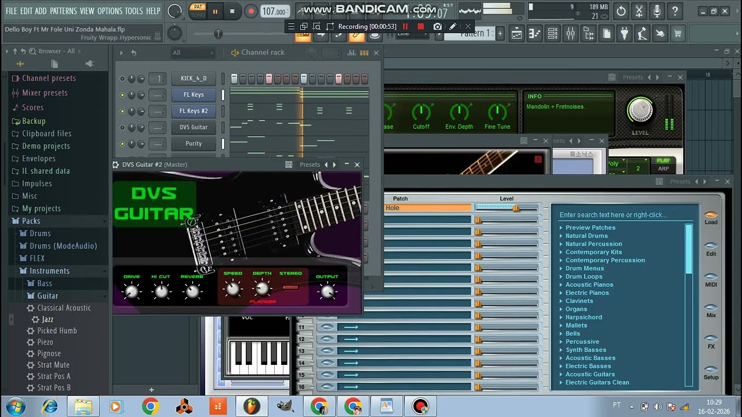The width and height of the screenshot is (742, 417).
Task: Toggle the DVS Guitar channel mute LED
Action: (x=122, y=127)
